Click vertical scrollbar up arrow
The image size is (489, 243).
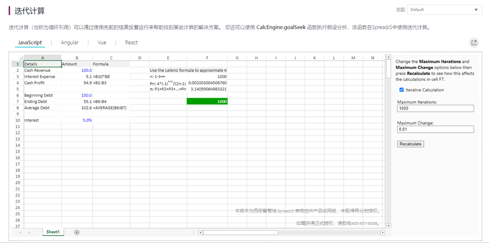click(388, 57)
